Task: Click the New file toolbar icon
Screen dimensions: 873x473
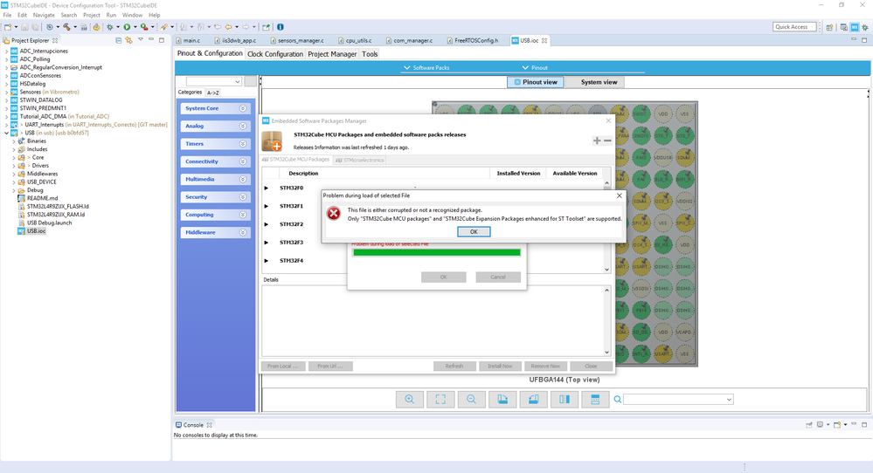Action: 8,27
